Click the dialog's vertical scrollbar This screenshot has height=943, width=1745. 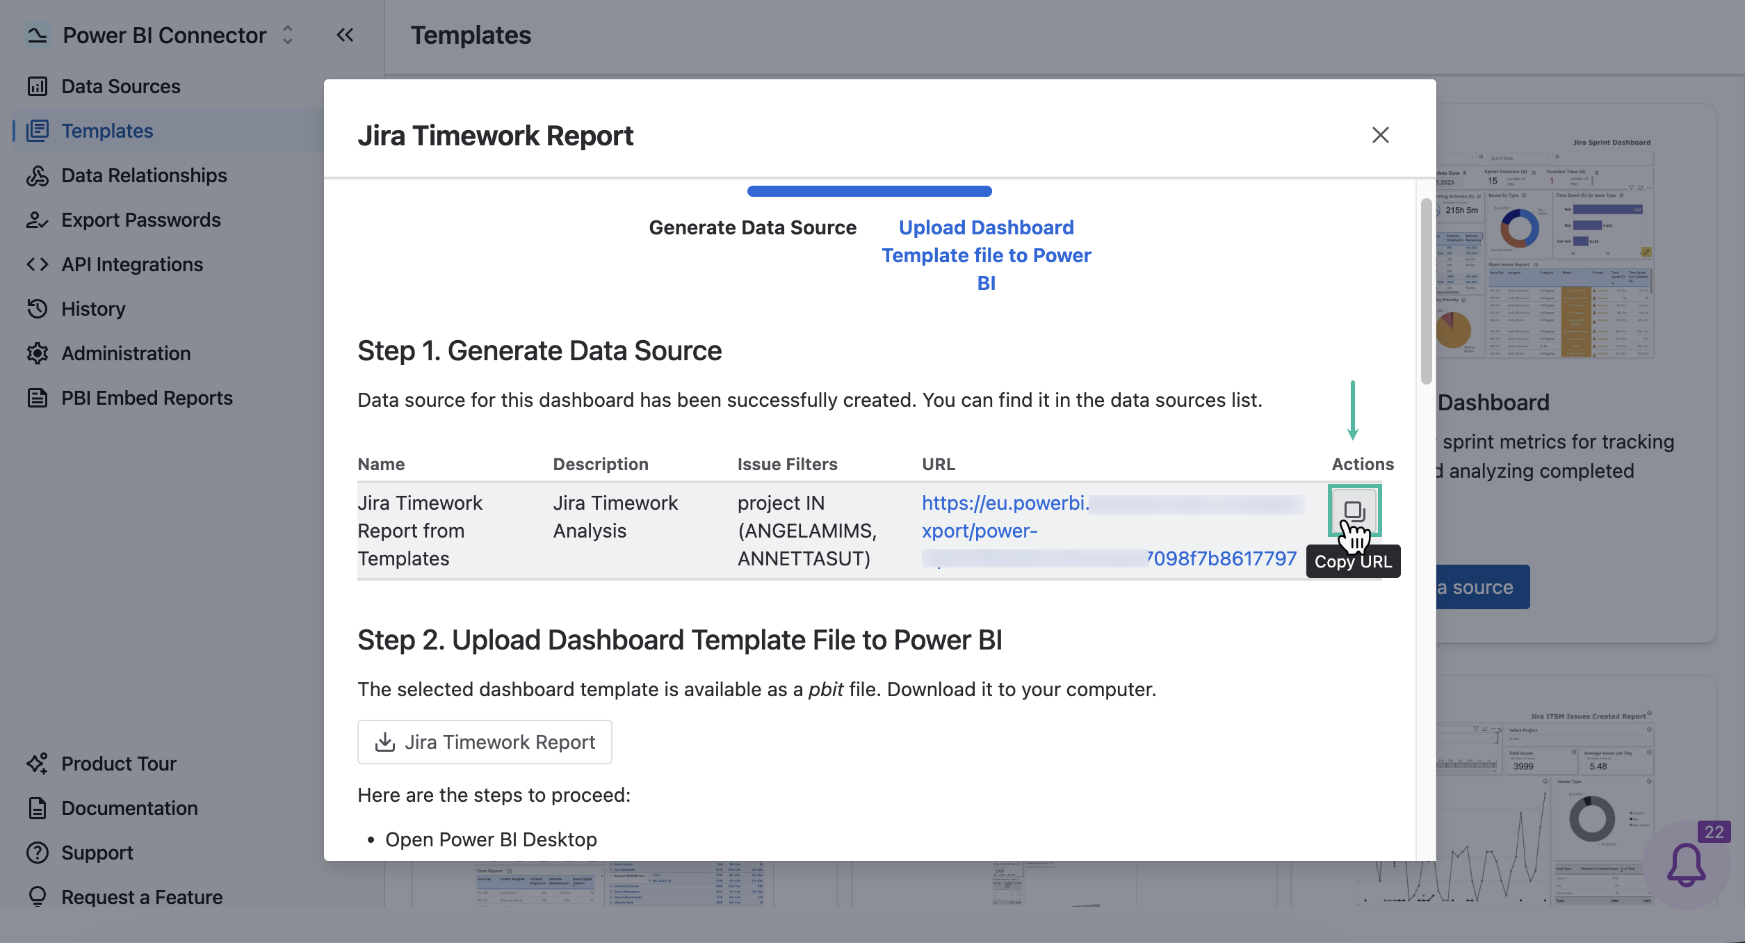point(1426,291)
